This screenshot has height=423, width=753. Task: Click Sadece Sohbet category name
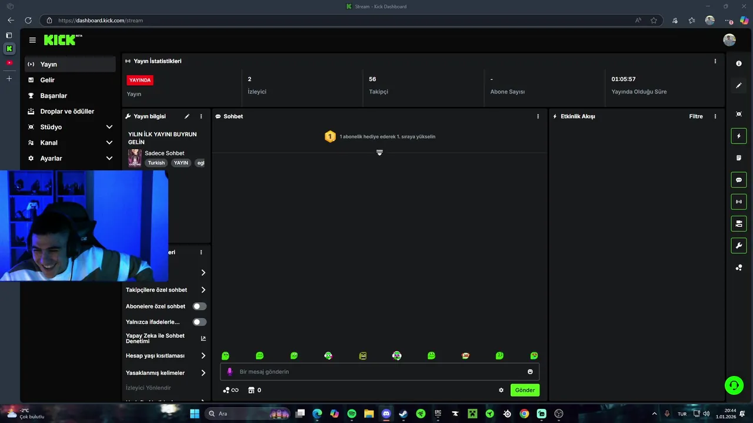164,153
